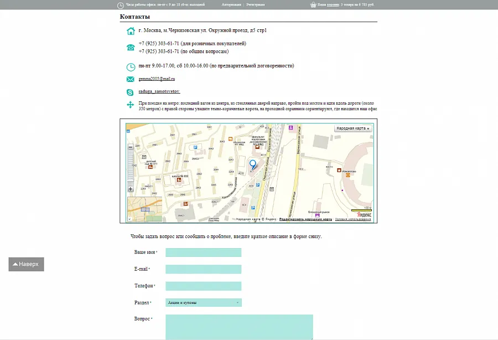
Task: Click the blue location pin on the map
Action: [x=253, y=165]
